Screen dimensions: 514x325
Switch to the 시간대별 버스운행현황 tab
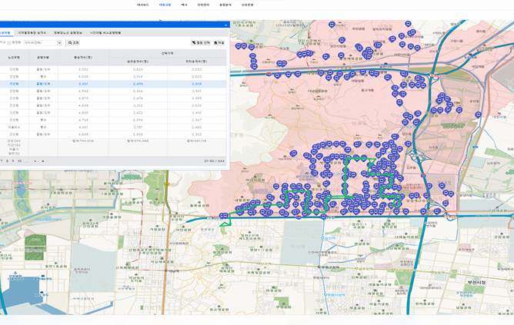[105, 33]
